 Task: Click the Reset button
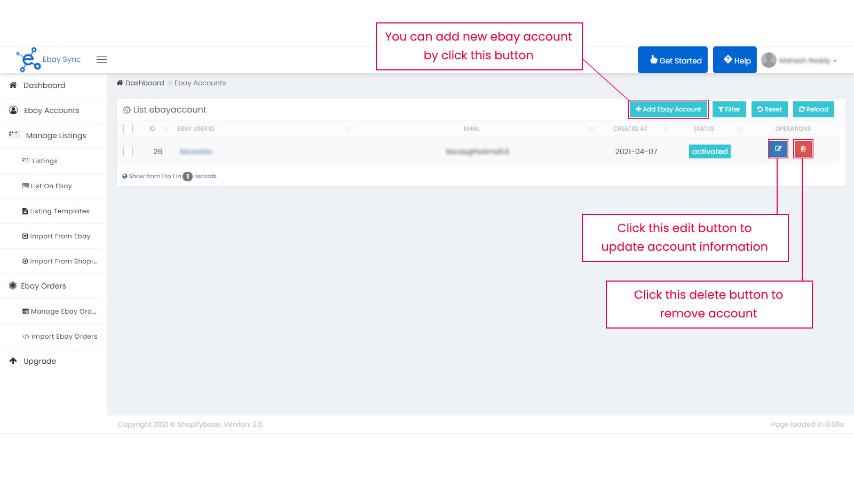(x=769, y=109)
